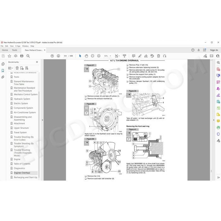Image resolution: width=221 pixels, height=221 pixels.
Task: Open the Comment tool in right pane
Action: [x=218, y=121]
